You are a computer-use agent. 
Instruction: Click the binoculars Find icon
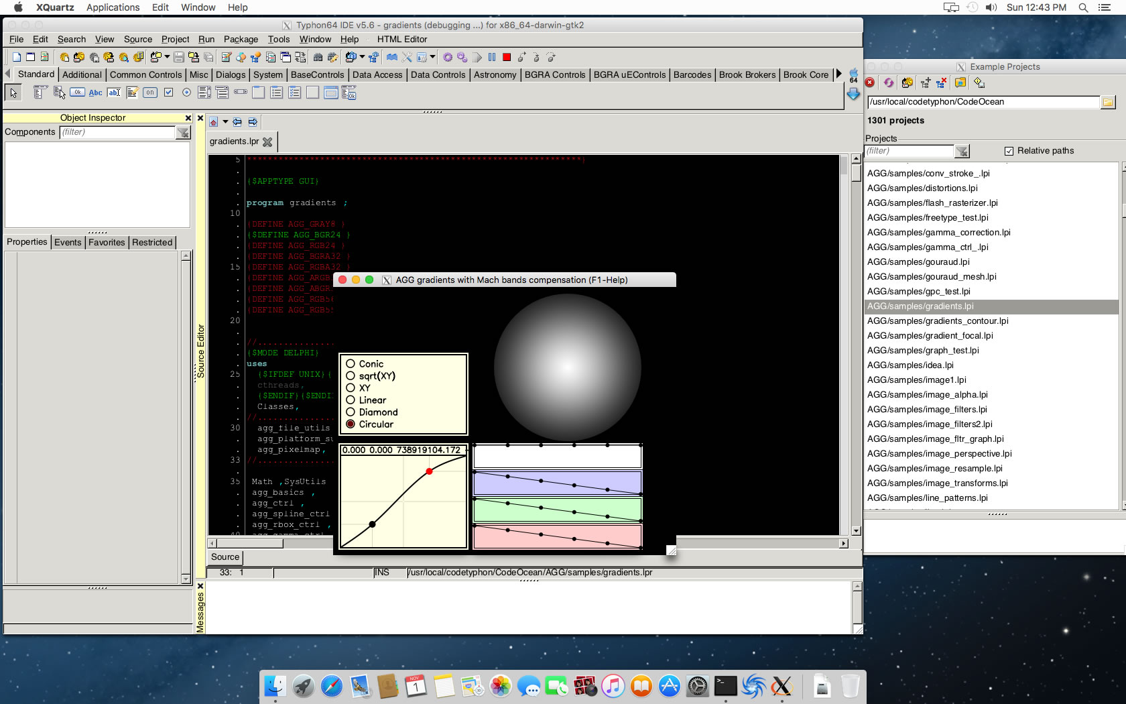[x=318, y=57]
